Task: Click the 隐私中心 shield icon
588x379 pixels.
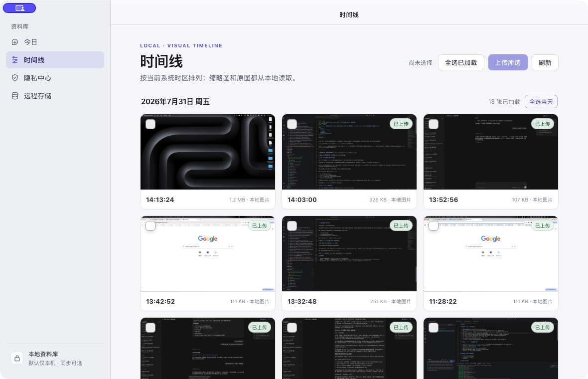Action: click(14, 78)
